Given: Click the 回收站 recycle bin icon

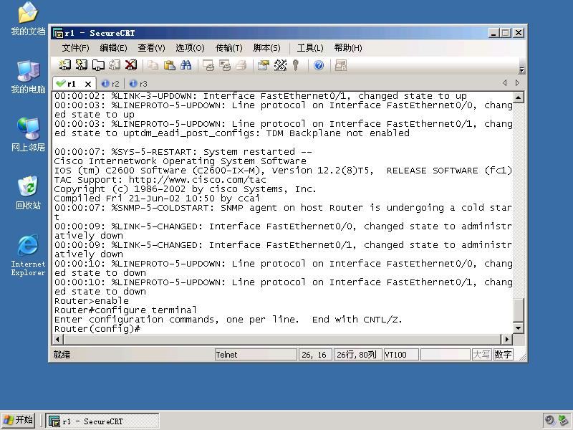Looking at the screenshot, I should pos(28,192).
